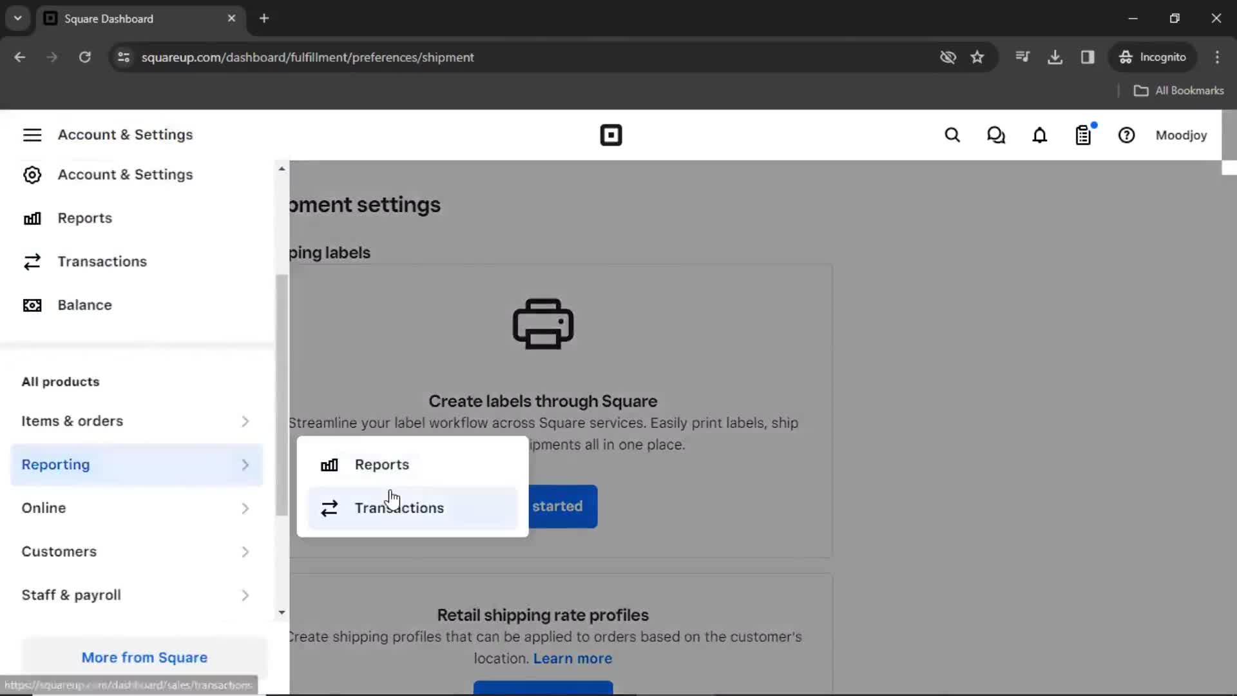Image resolution: width=1237 pixels, height=696 pixels.
Task: Close the Square Dashboard tab
Action: [x=231, y=19]
